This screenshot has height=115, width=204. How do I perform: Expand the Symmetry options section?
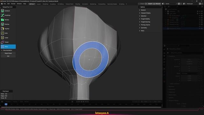click(144, 28)
